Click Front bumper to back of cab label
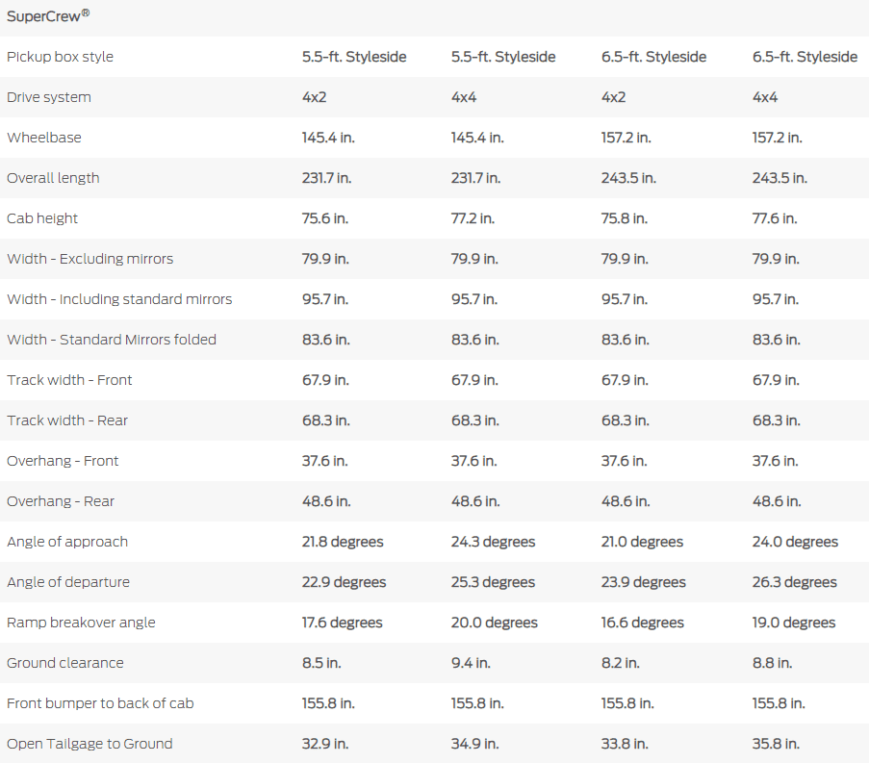The image size is (869, 763). (x=100, y=703)
